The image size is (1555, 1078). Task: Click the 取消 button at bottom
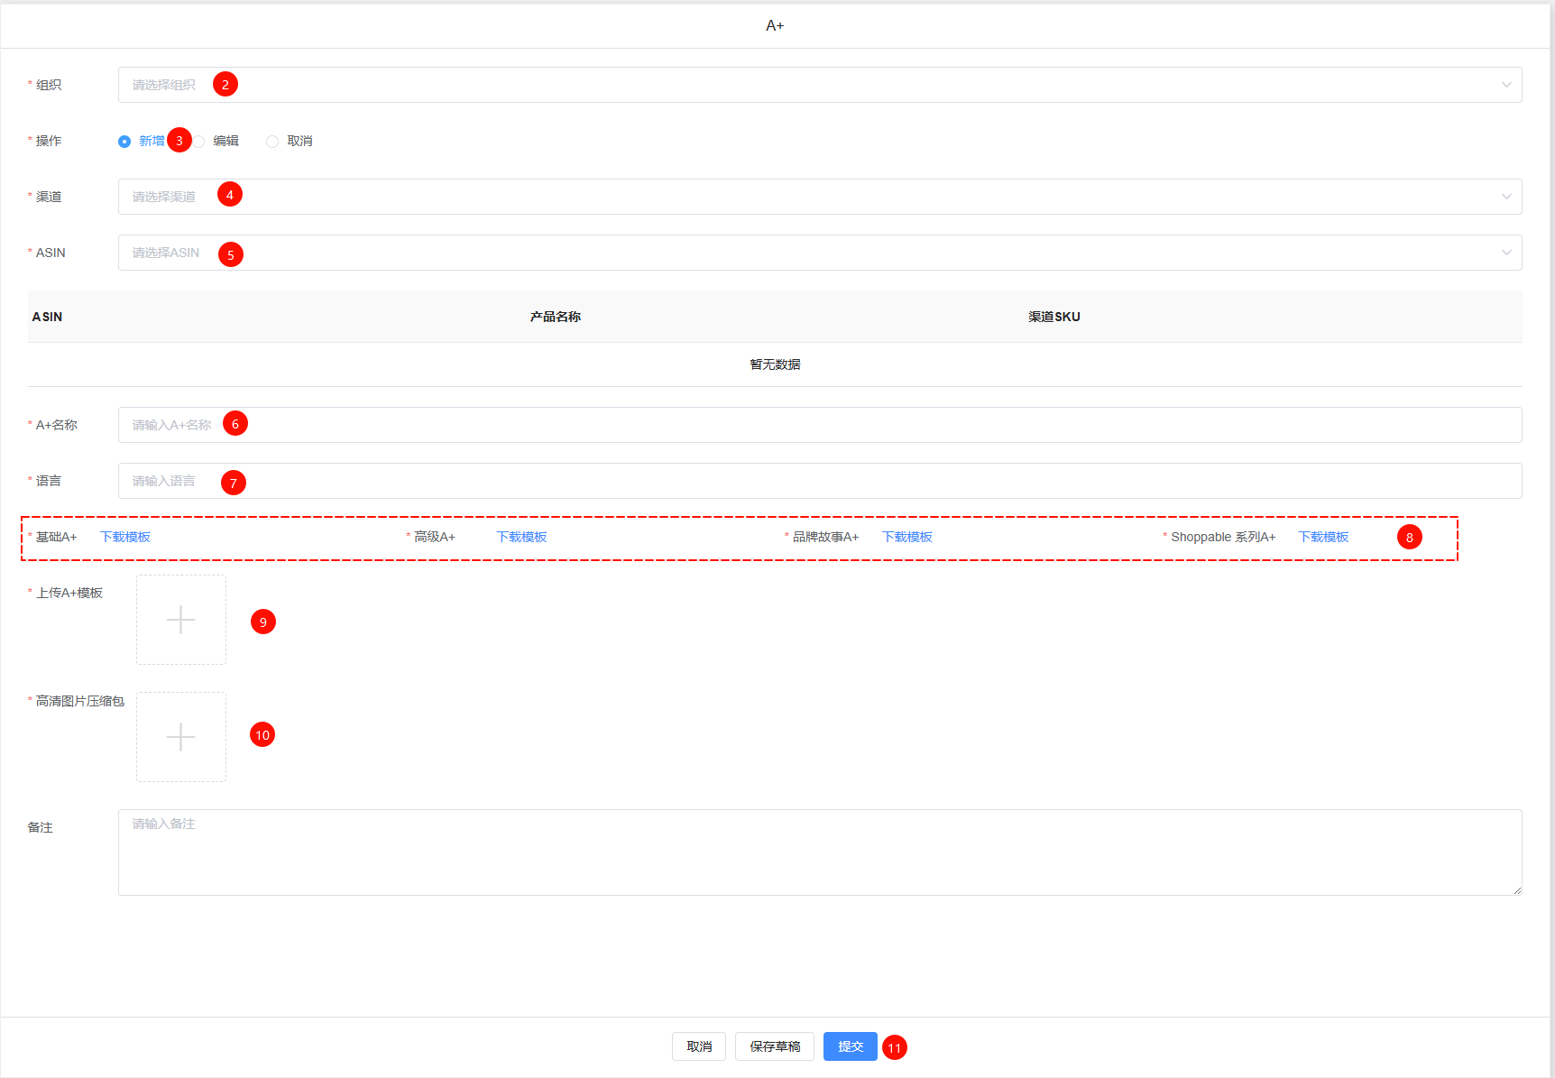click(699, 1046)
